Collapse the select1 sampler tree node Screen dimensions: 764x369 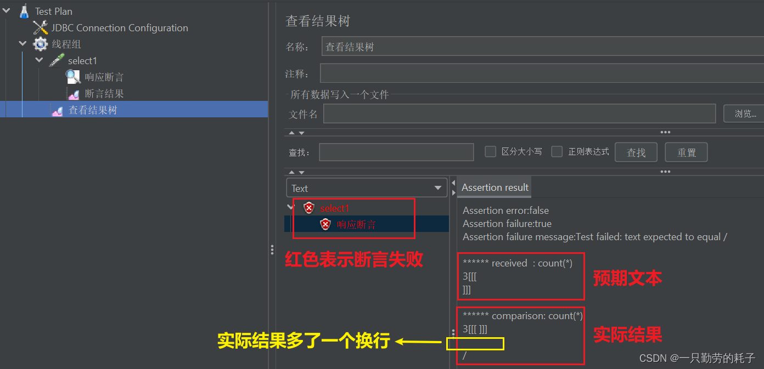pos(39,60)
